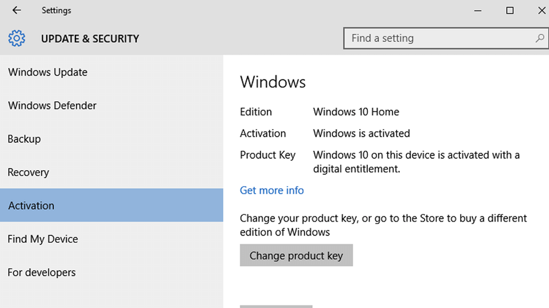
Task: Click the 'Change your product key' description text
Action: (383, 225)
